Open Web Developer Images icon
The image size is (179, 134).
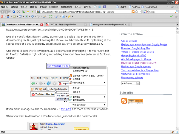[26, 16]
